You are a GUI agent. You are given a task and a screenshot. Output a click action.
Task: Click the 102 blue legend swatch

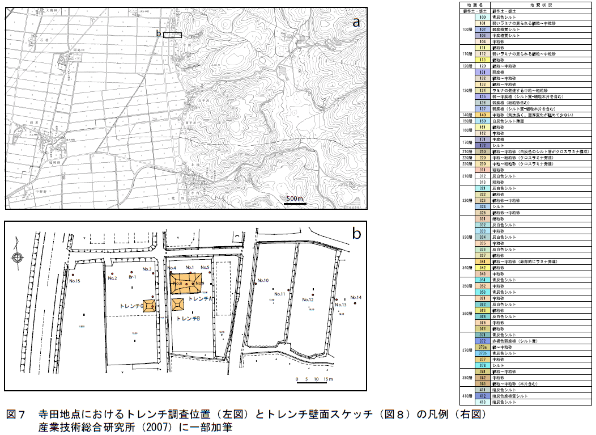pyautogui.click(x=482, y=29)
